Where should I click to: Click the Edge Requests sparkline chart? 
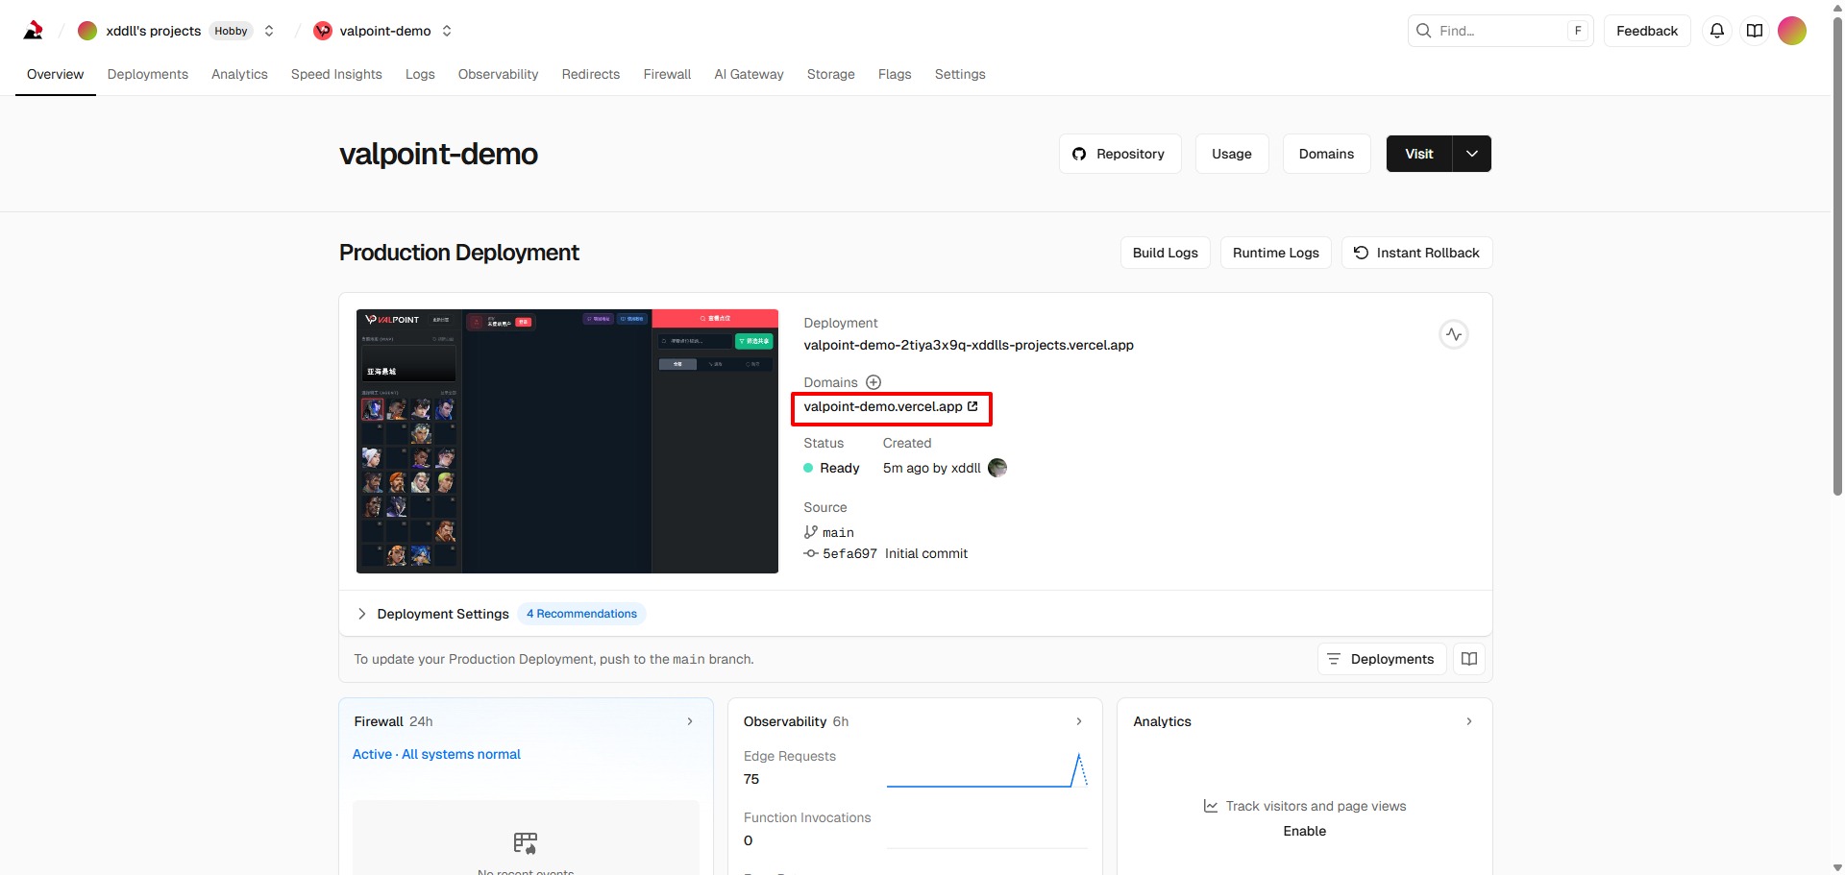(987, 770)
